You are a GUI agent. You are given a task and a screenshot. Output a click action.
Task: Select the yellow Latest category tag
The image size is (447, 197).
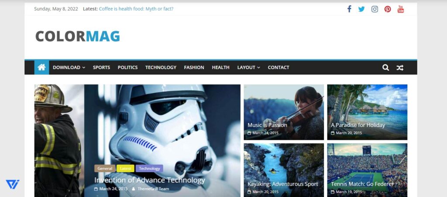point(125,168)
